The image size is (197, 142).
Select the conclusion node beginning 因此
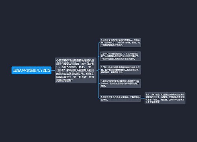165,98
